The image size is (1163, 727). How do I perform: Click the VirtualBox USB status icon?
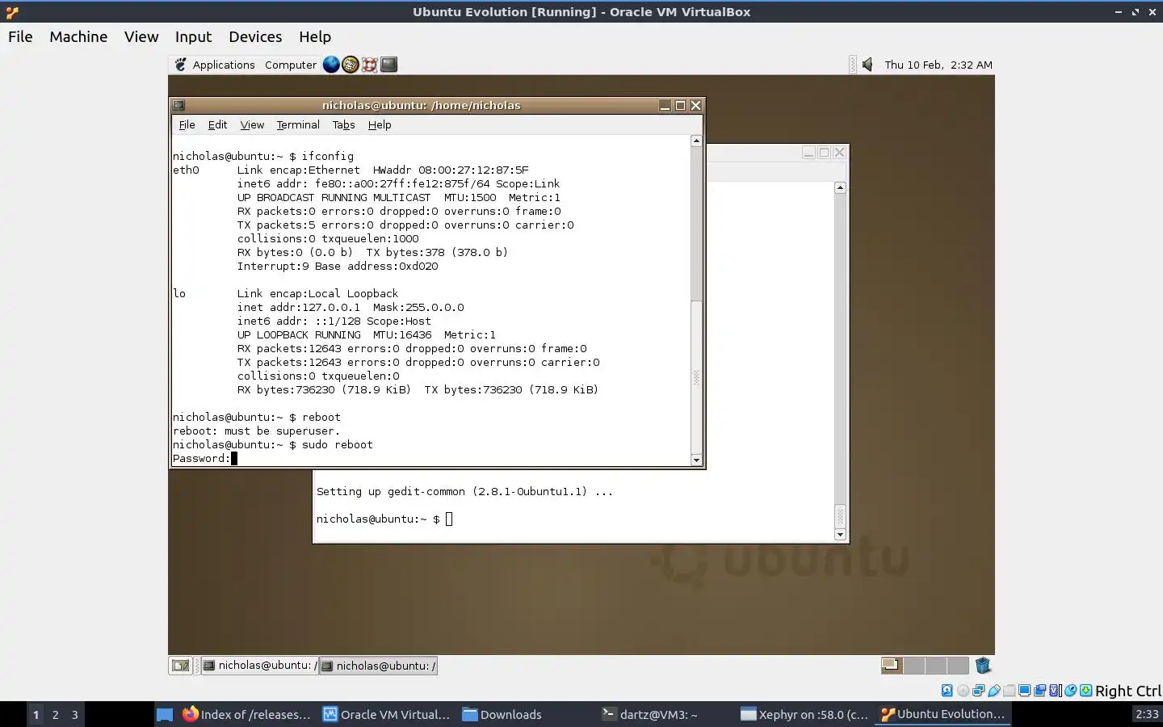994,691
